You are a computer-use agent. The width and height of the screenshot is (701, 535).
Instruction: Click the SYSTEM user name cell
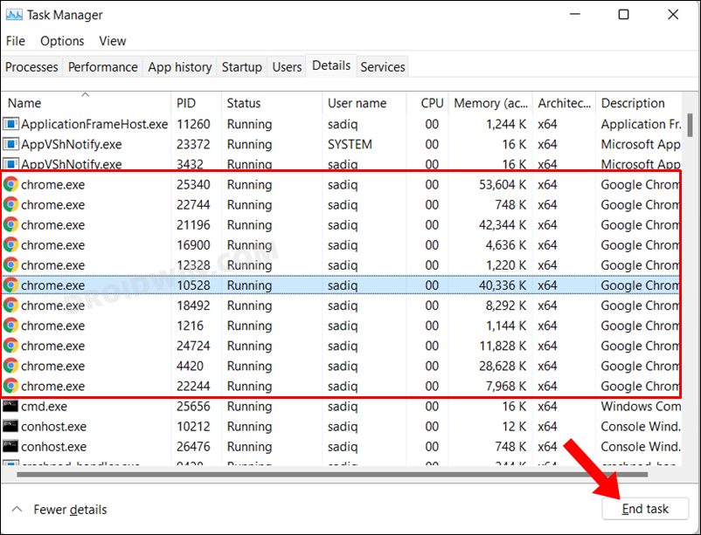pos(350,144)
